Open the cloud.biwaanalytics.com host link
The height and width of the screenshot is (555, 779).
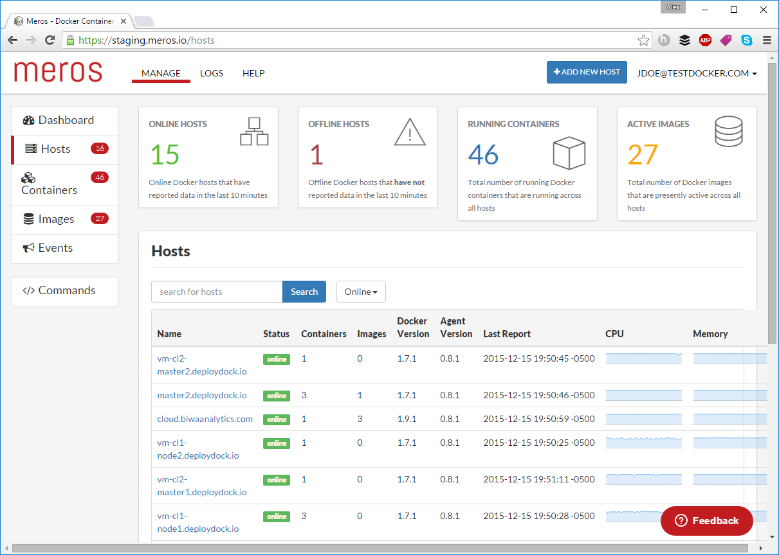205,419
